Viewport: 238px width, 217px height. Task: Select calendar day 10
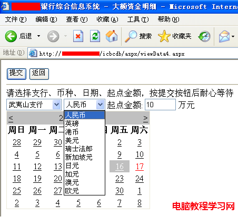coord(140,154)
